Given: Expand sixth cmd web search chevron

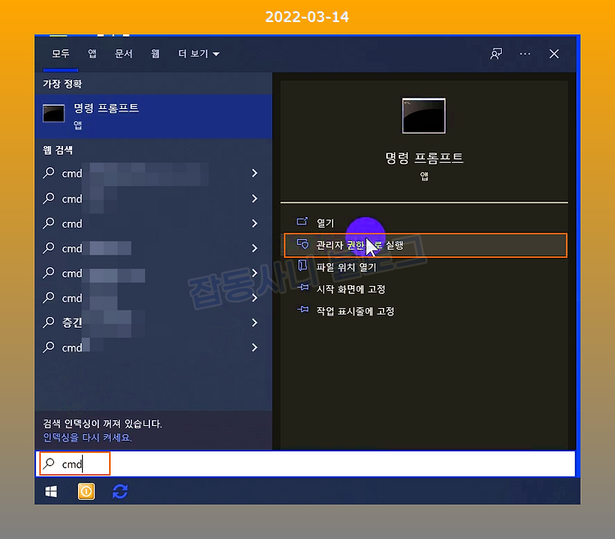Looking at the screenshot, I should [x=254, y=297].
